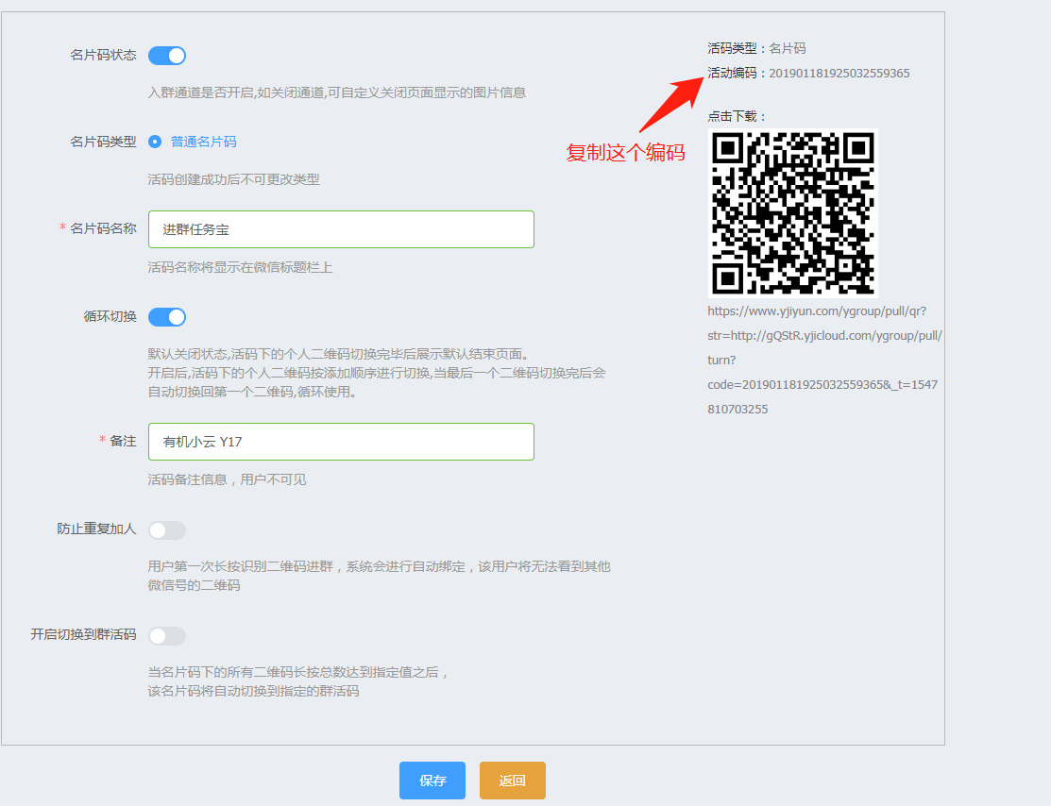Select the 普通名片码 radio button
The height and width of the screenshot is (806, 1051).
(155, 142)
